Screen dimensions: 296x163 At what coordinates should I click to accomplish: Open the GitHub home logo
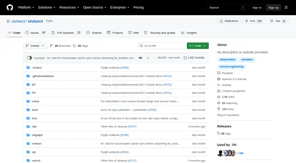pos(10,7)
